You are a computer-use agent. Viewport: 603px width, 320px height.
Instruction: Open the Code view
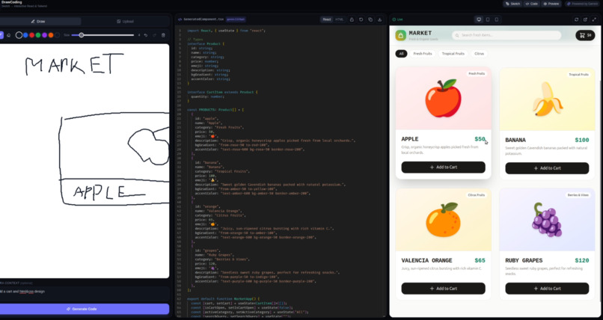(x=531, y=4)
